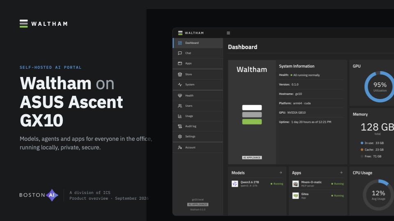Image resolution: width=394 pixels, height=221 pixels.
Task: Click the Waltham appliance stacked bars graphic
Action: click(252, 115)
